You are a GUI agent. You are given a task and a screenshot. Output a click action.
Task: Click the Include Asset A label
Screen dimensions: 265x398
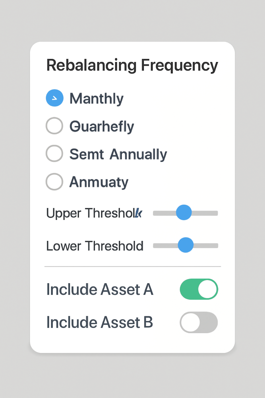(100, 289)
